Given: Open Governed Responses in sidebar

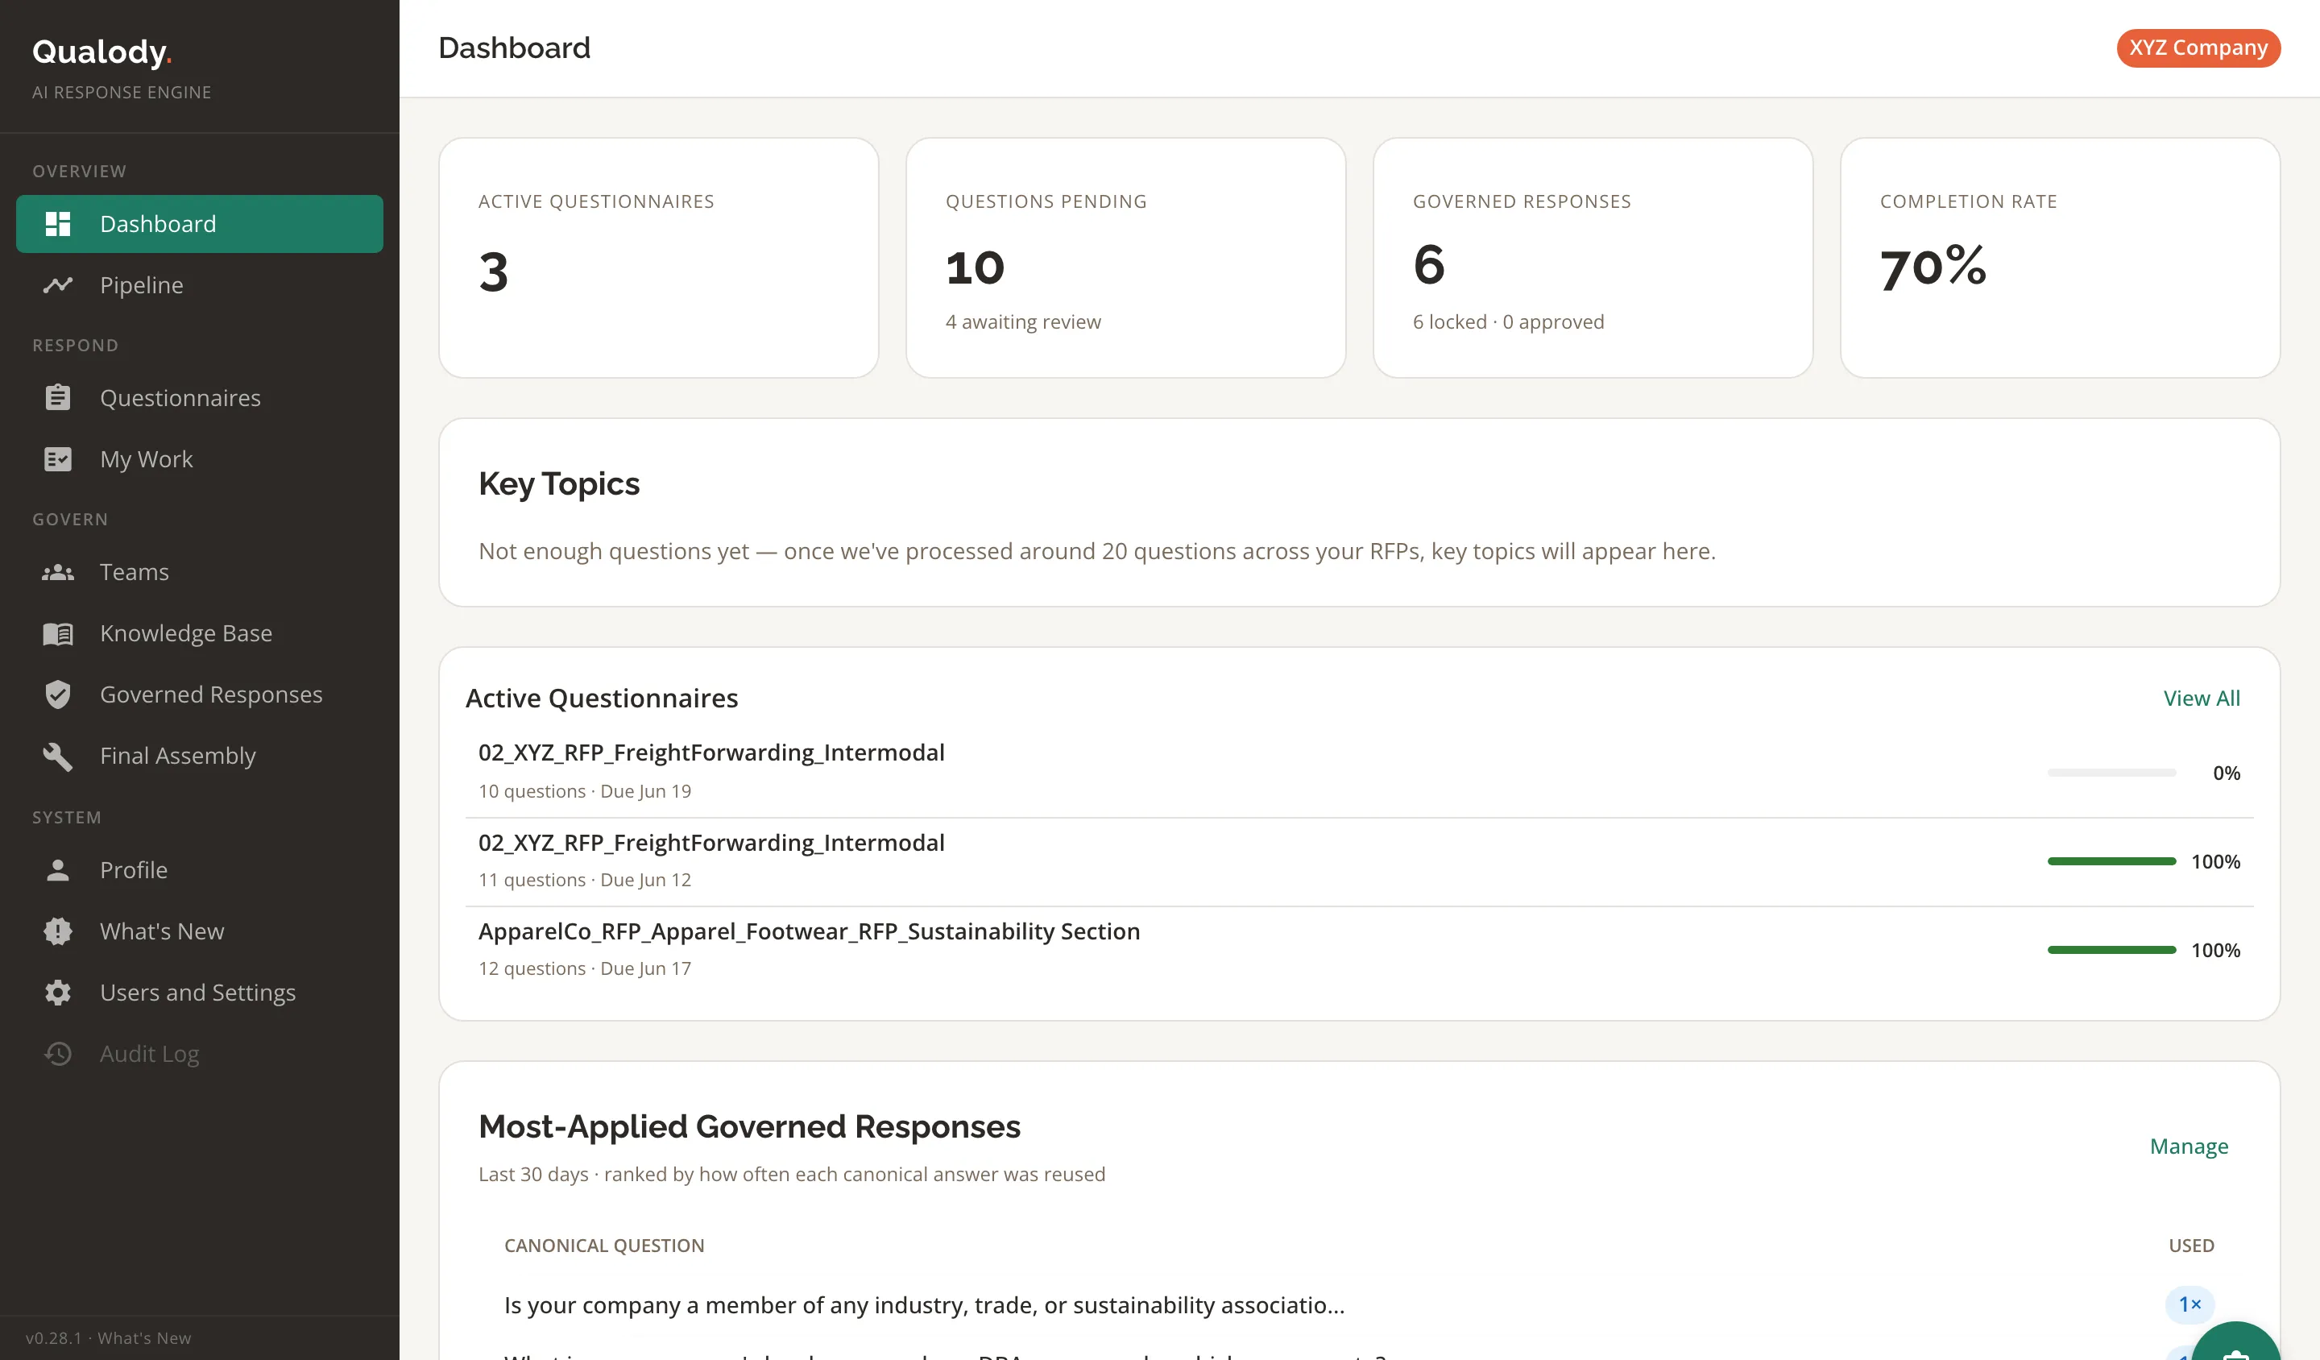Looking at the screenshot, I should click(200, 695).
